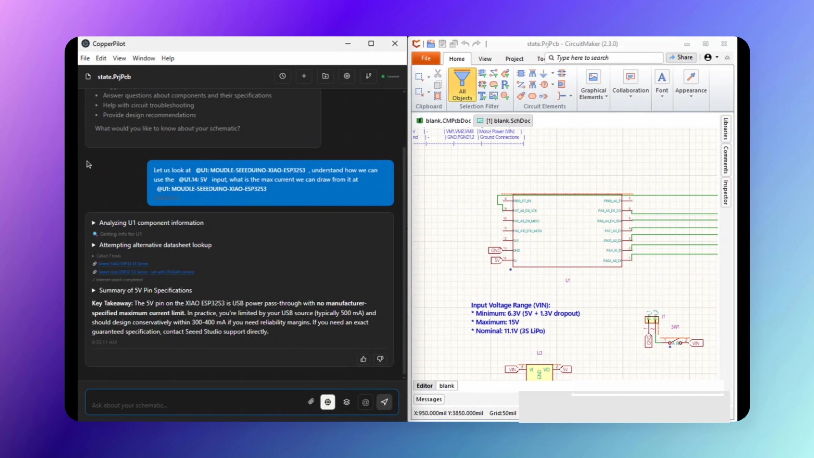Toggle the net labels selection filter icon

click(505, 73)
